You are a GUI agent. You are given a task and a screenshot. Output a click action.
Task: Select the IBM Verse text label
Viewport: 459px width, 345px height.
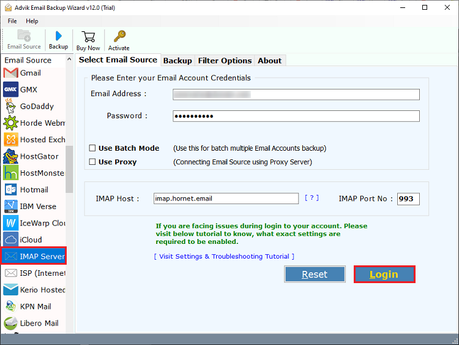pos(38,207)
